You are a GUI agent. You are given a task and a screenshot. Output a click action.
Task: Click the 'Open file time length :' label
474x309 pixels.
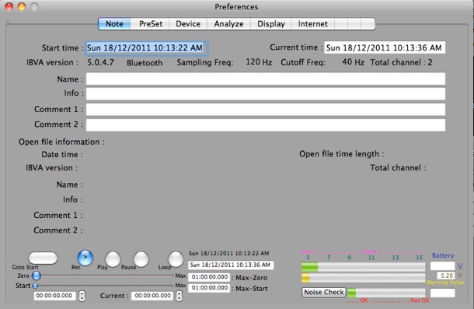[x=342, y=154]
